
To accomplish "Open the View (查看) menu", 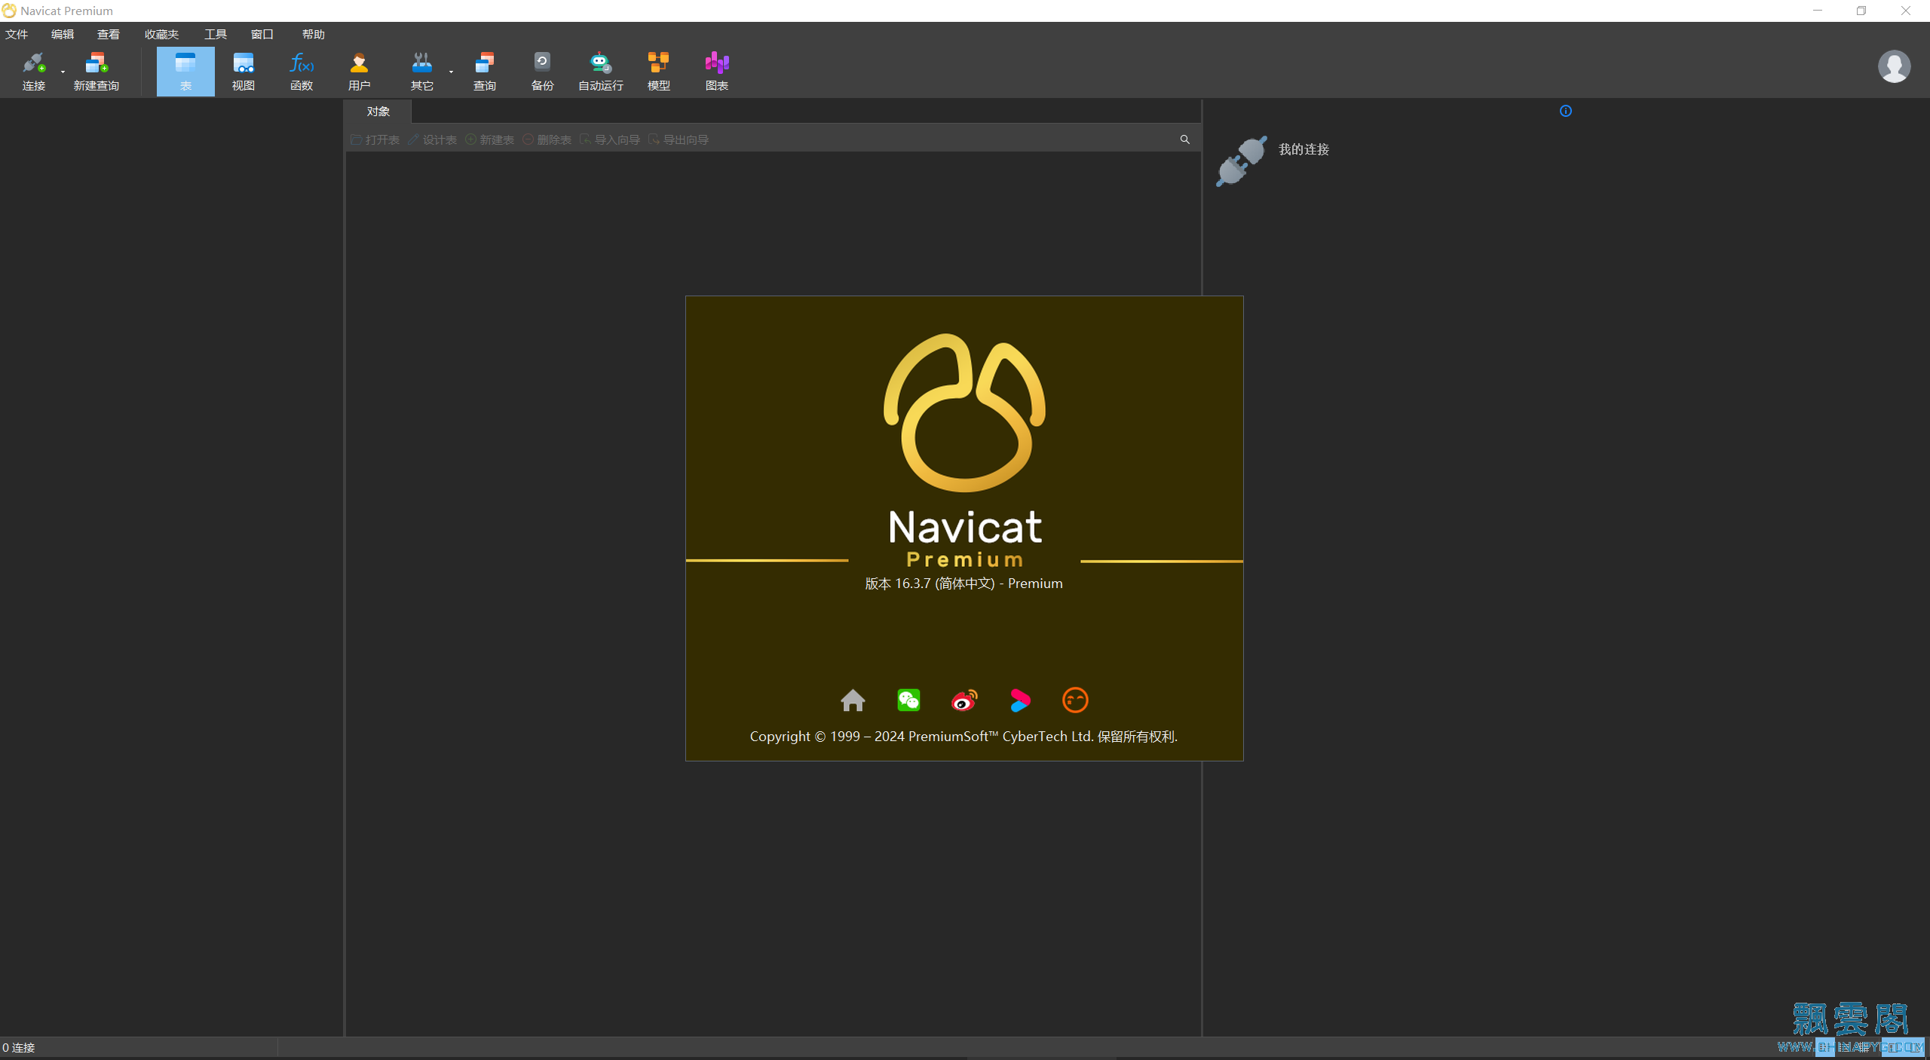I will click(x=109, y=35).
